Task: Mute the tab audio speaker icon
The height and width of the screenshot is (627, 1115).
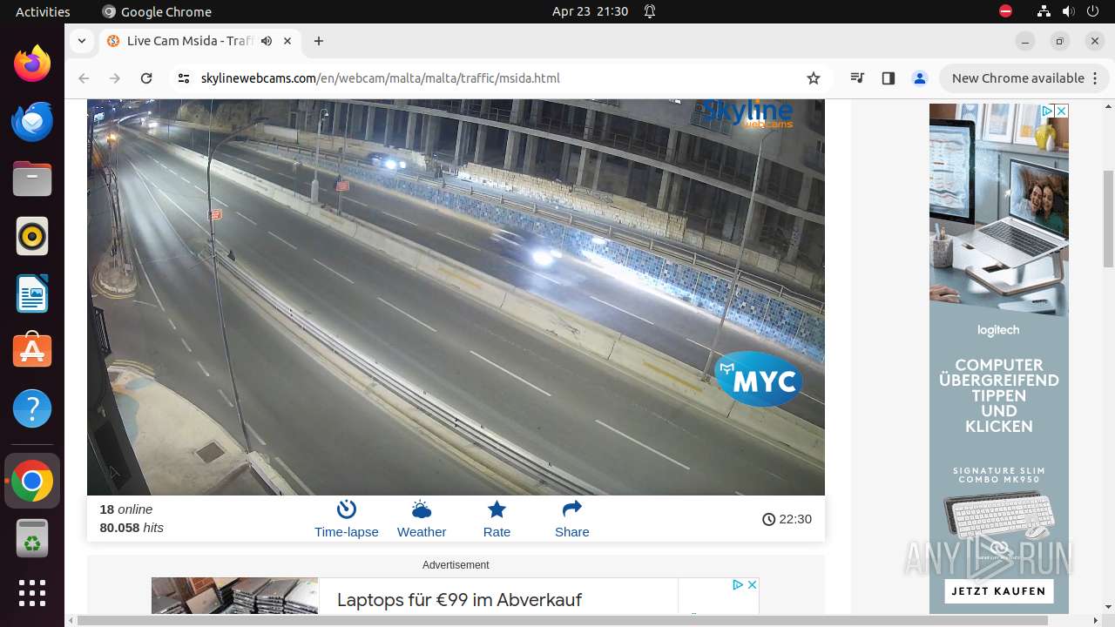Action: pyautogui.click(x=267, y=41)
